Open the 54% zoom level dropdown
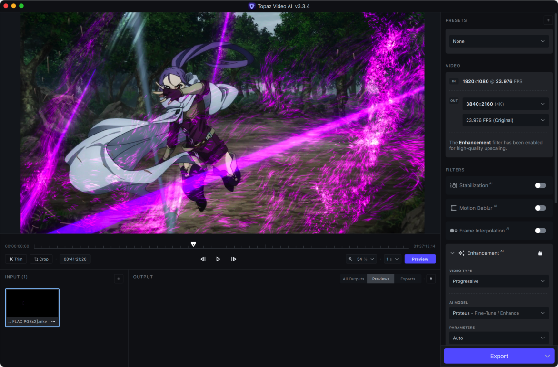This screenshot has width=558, height=367. (x=361, y=259)
